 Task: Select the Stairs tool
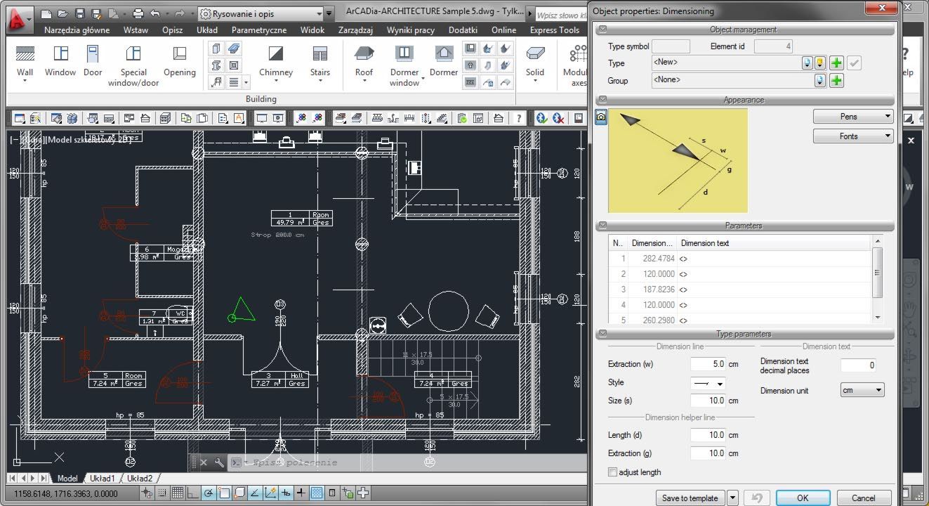(x=320, y=62)
